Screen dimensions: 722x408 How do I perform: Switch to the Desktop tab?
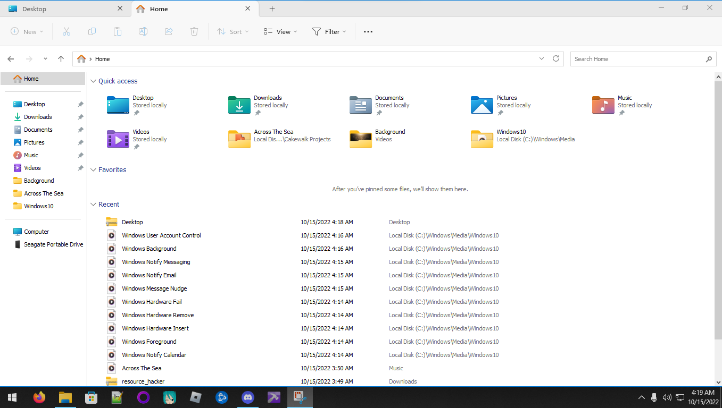point(64,8)
